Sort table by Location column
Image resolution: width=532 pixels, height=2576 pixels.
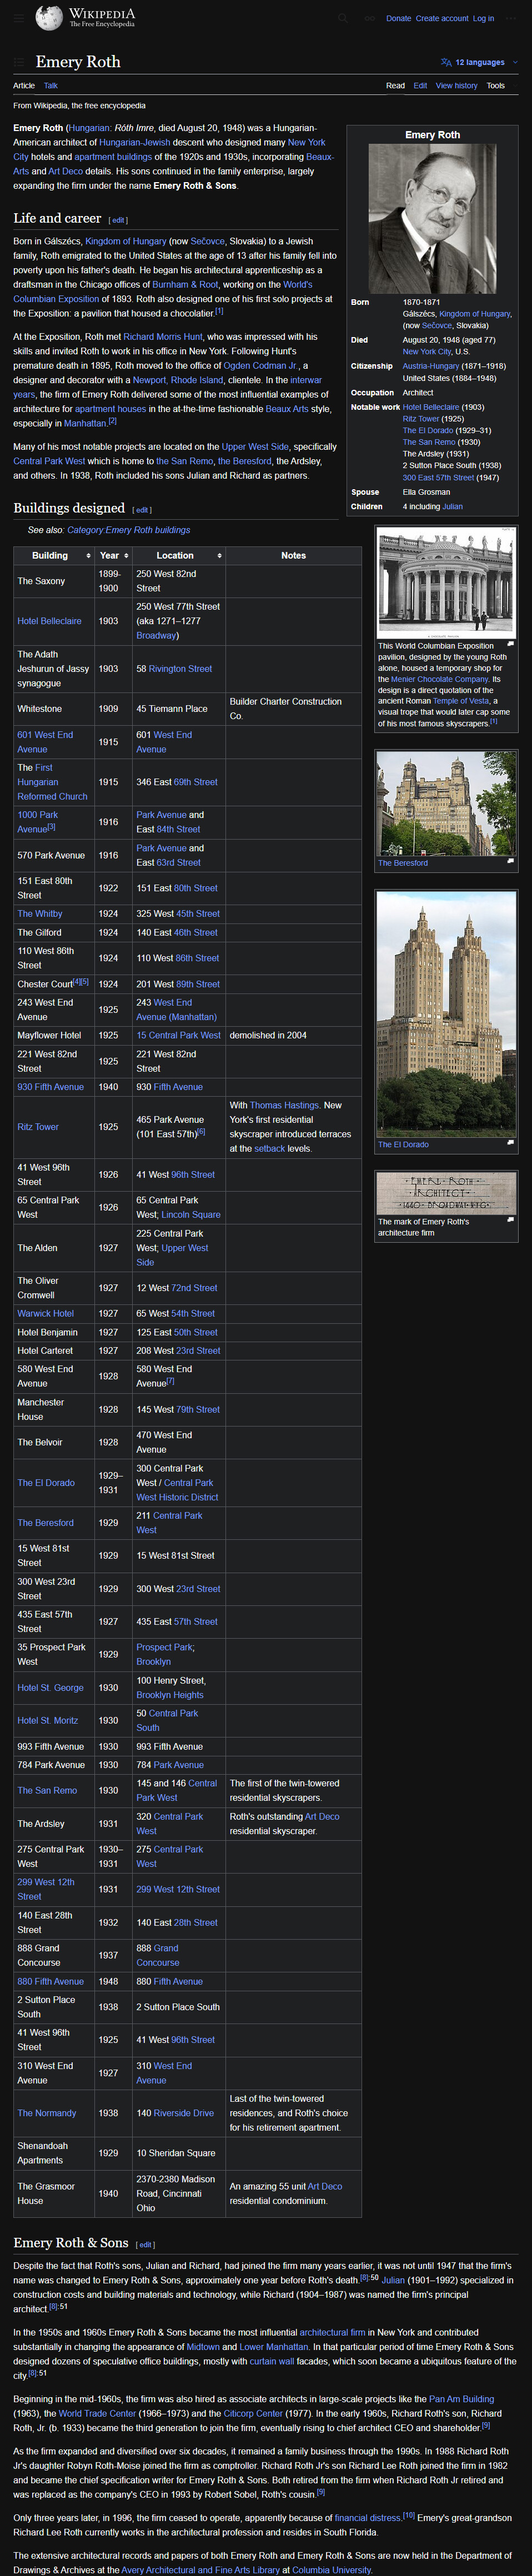[179, 555]
